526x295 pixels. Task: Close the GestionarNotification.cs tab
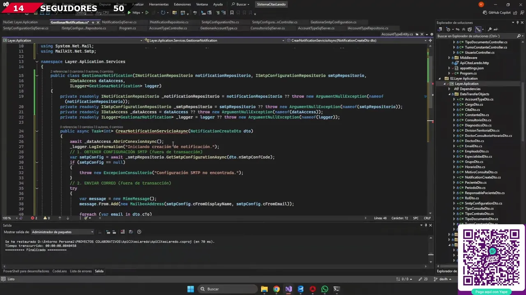coord(98,22)
